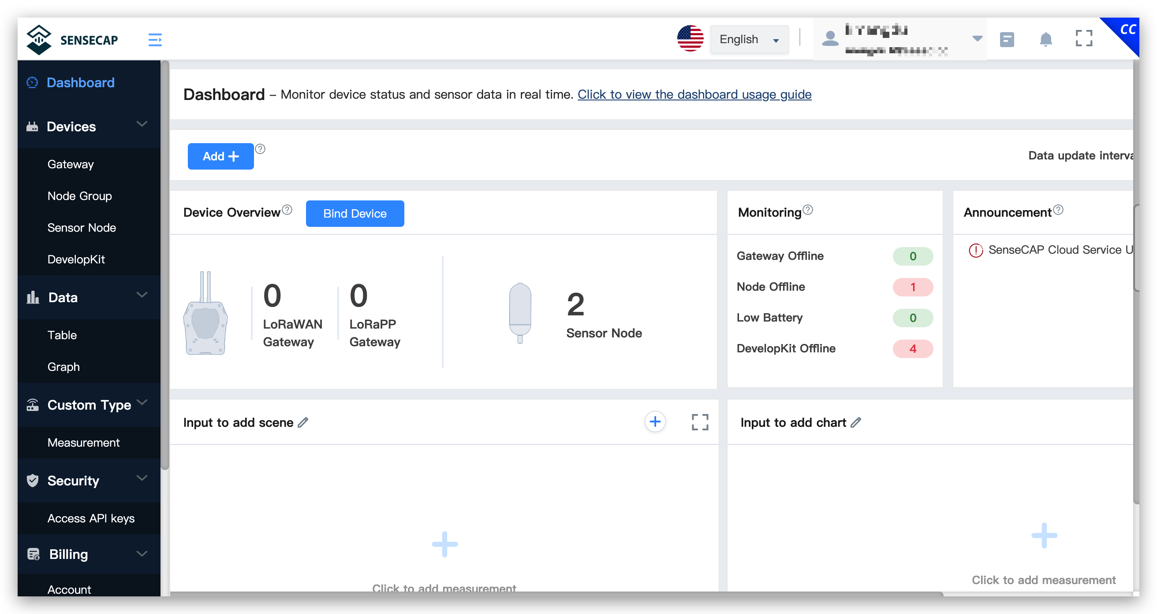Open the document notes icon in header

tap(1007, 40)
